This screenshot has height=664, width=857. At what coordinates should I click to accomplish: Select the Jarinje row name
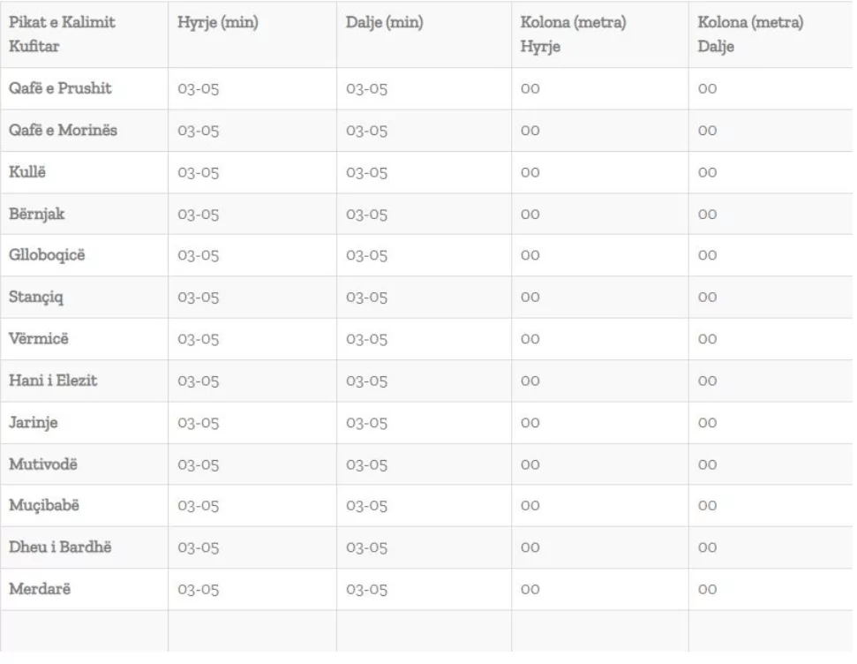34,423
